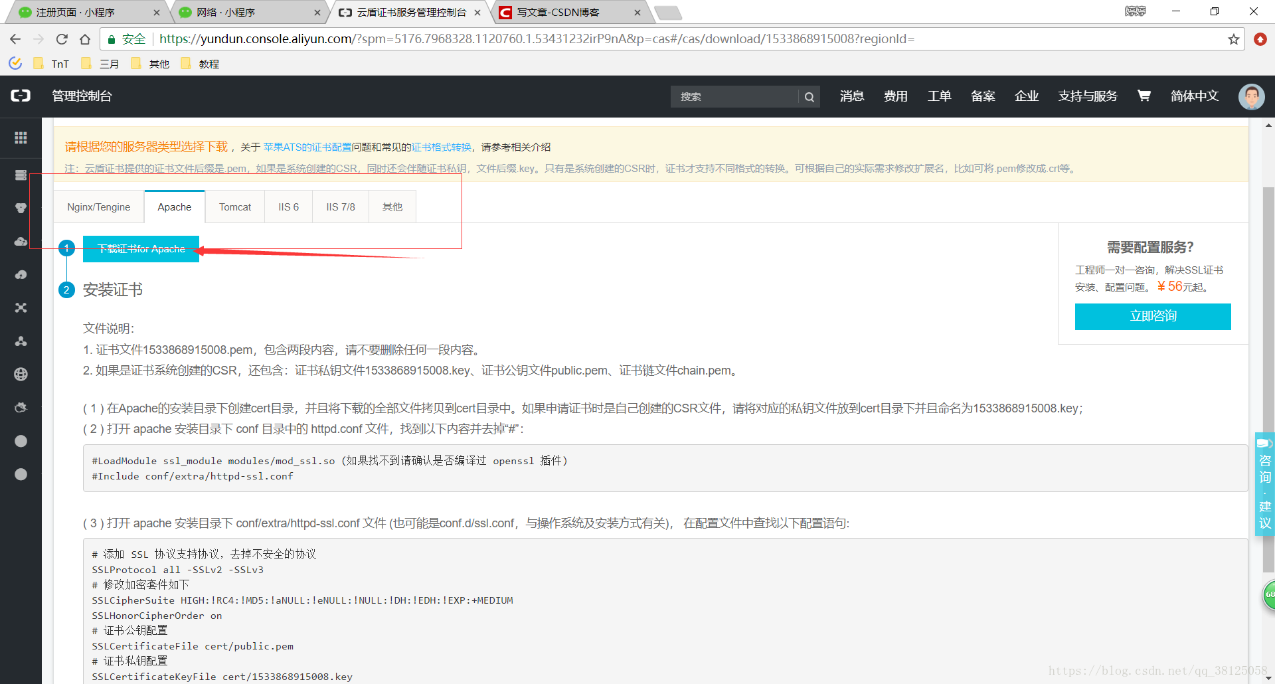
Task: Click the crossed tools icon in sidebar
Action: pos(21,307)
